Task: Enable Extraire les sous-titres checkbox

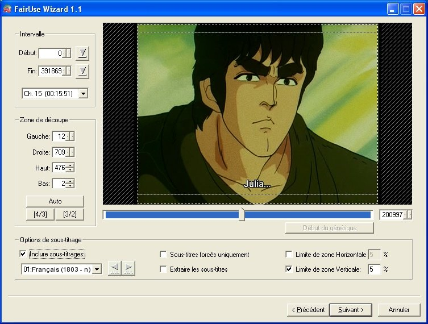Action: [163, 269]
